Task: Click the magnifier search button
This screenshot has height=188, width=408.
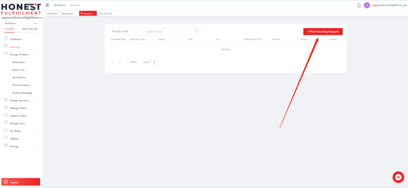Action: click(x=196, y=31)
